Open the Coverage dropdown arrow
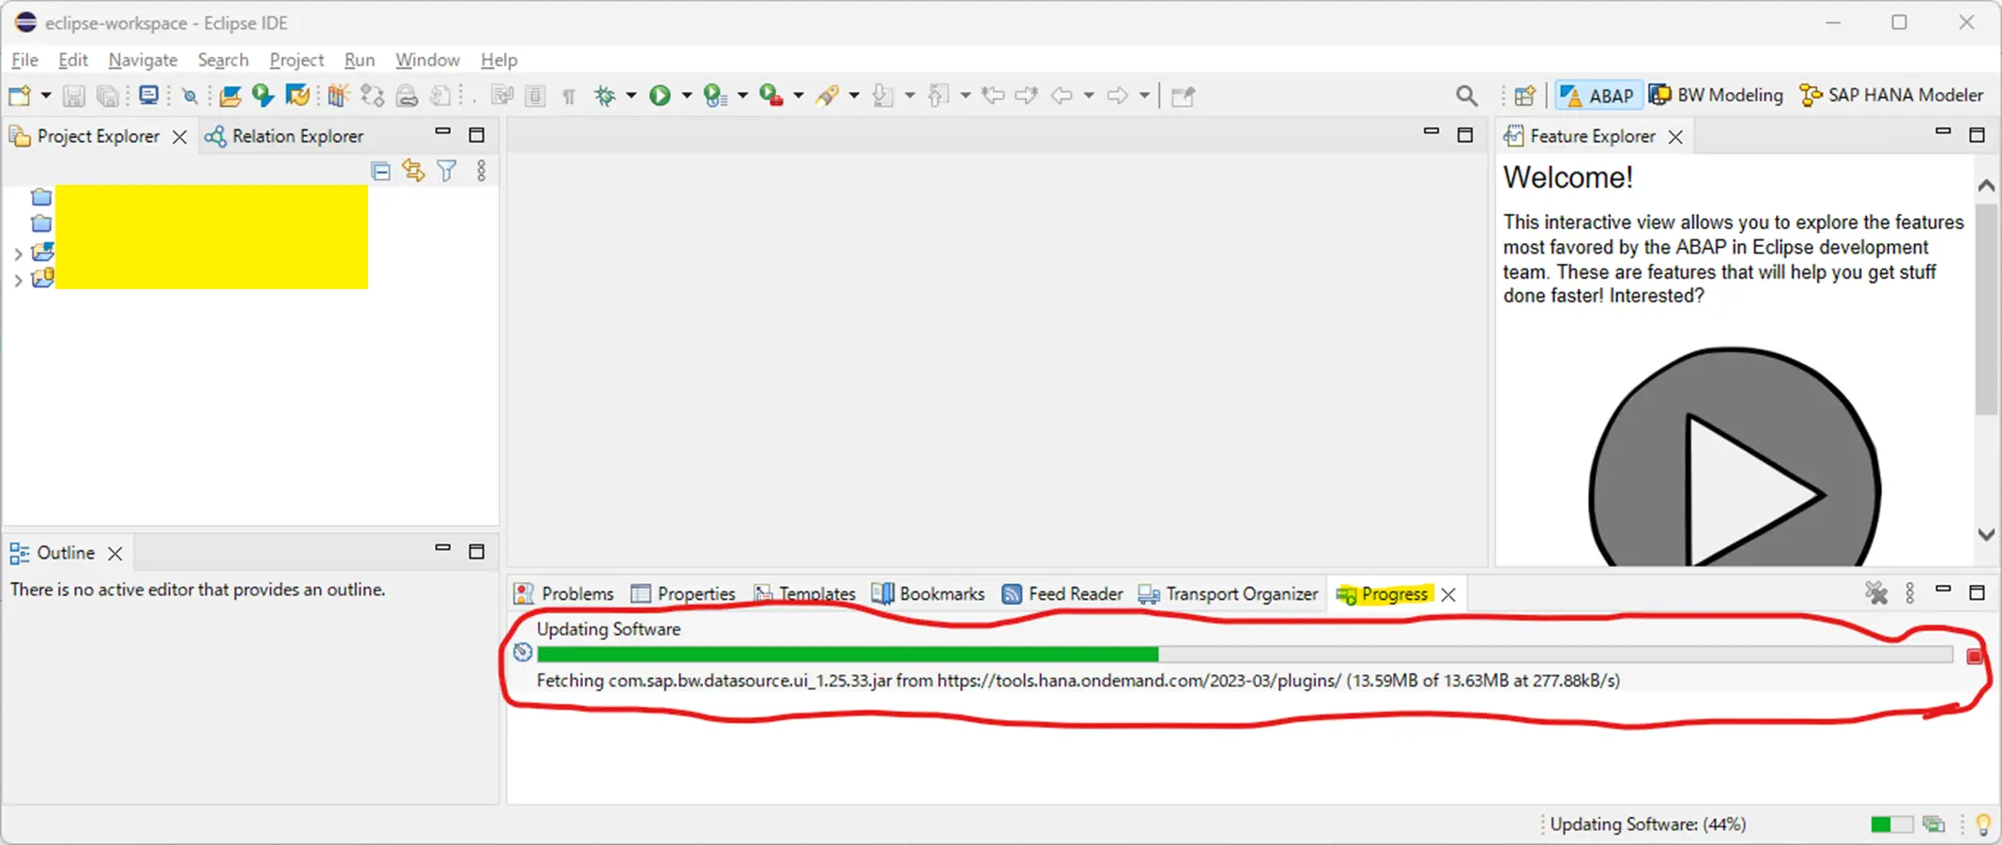The height and width of the screenshot is (845, 2002). point(742,96)
